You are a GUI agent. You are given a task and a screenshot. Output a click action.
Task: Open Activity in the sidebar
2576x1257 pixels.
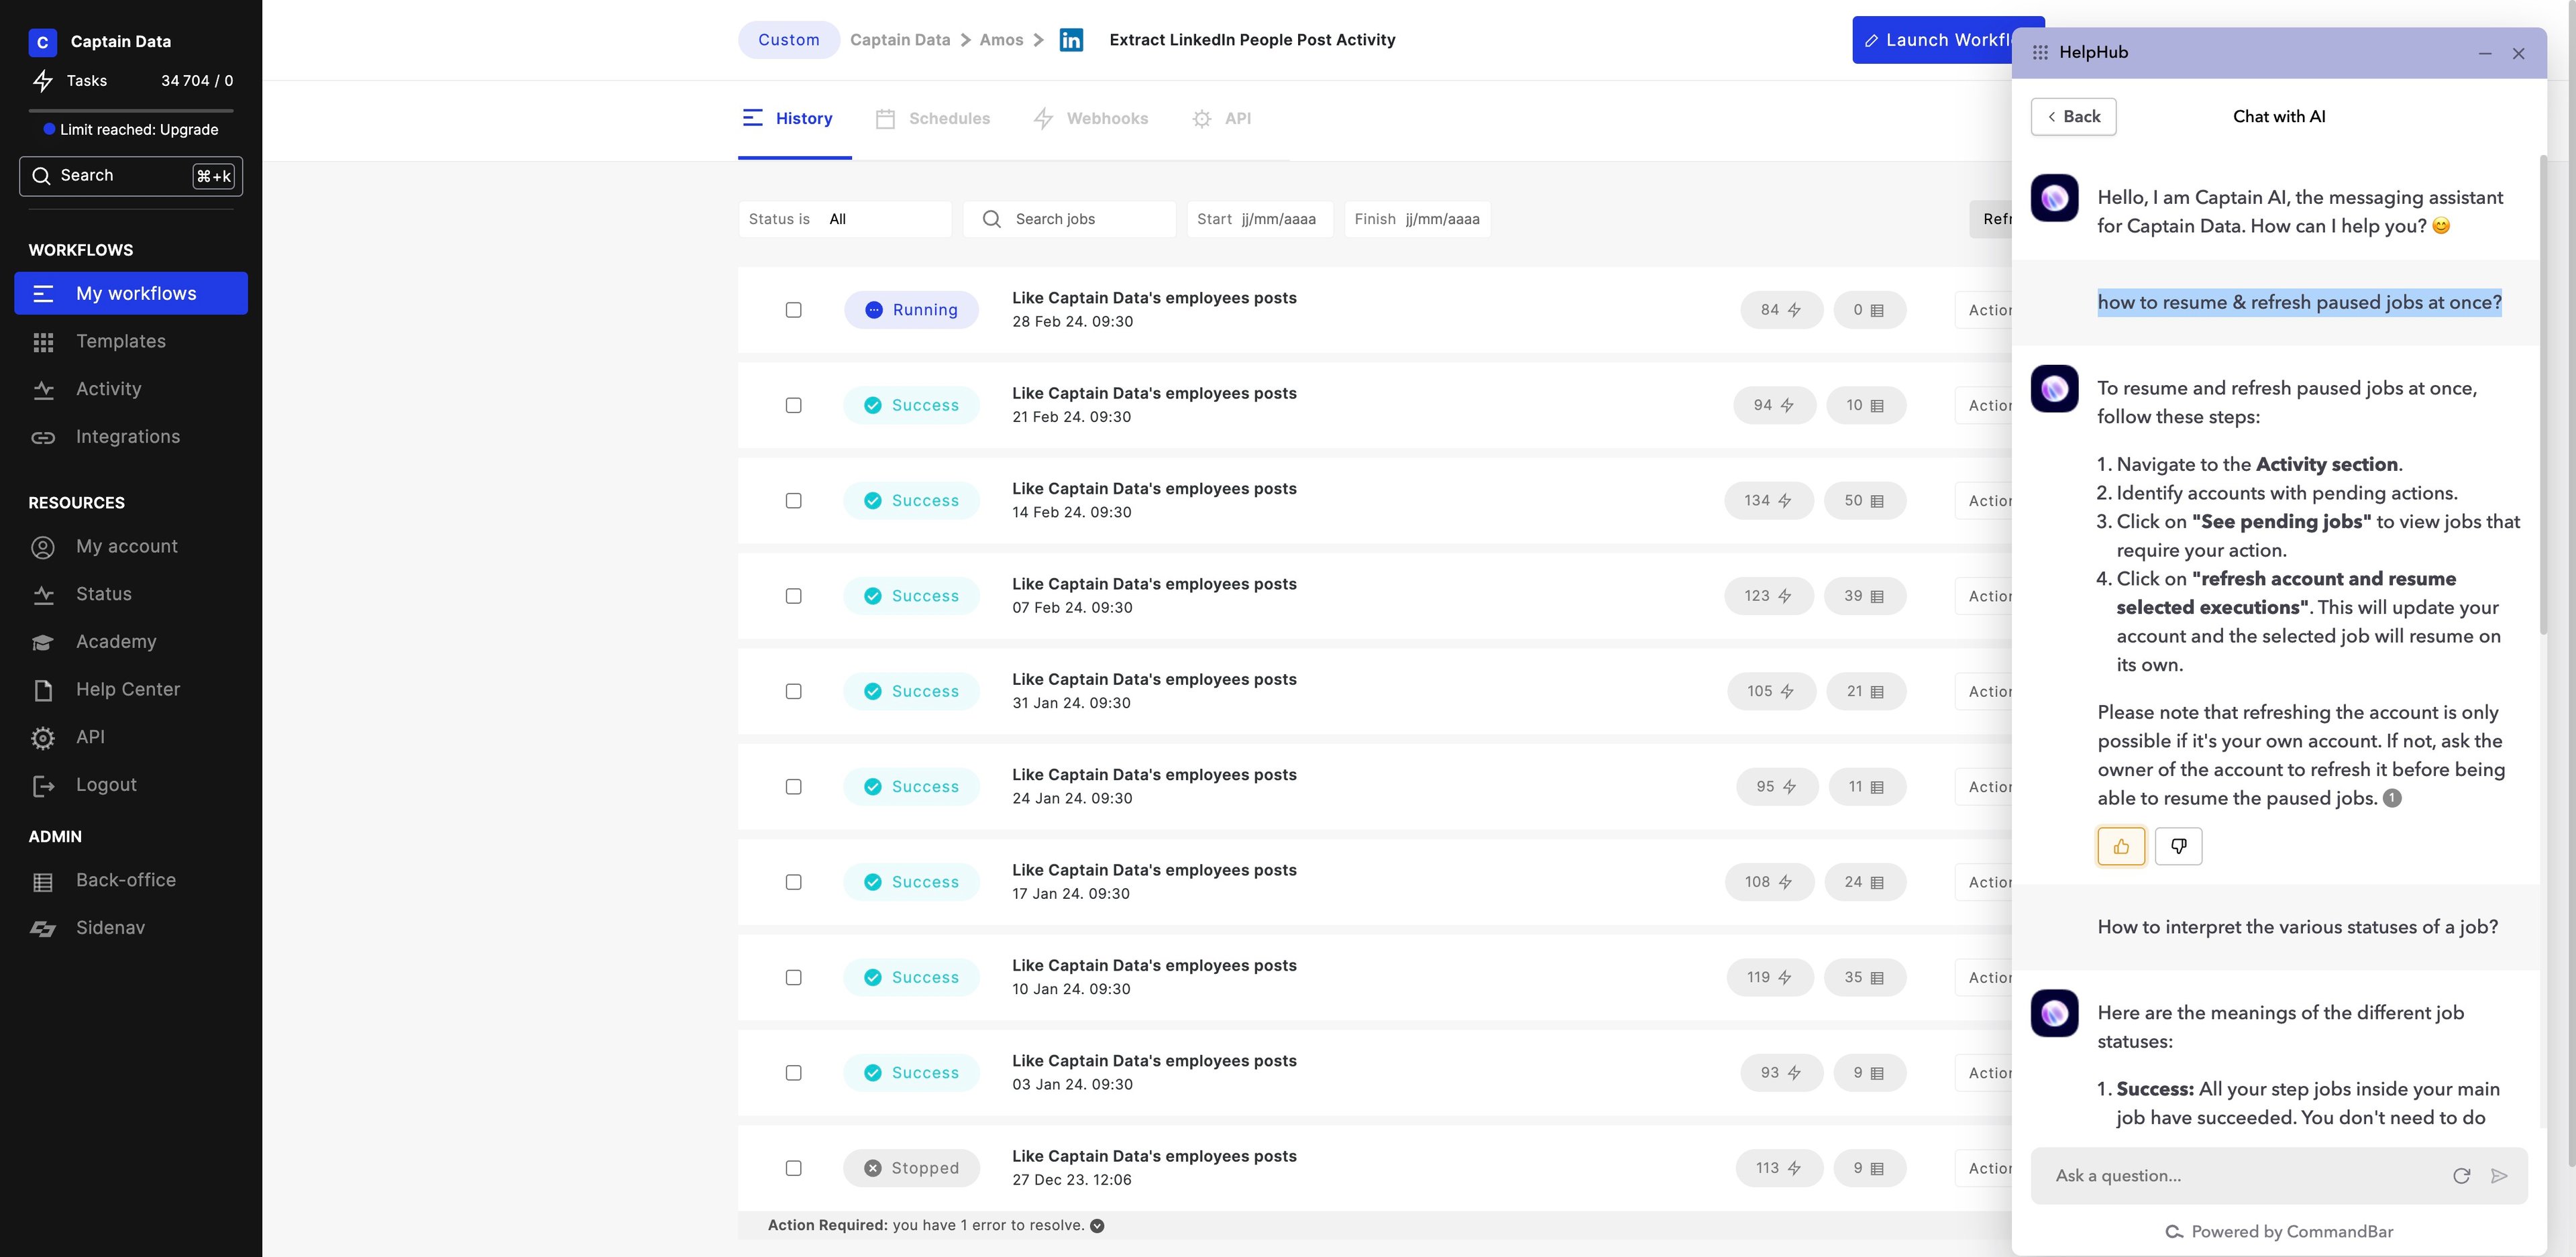point(108,389)
